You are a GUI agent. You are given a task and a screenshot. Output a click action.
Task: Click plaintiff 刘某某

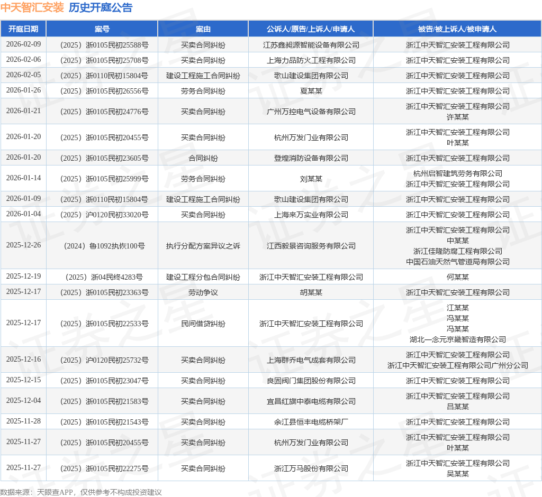click(x=311, y=179)
